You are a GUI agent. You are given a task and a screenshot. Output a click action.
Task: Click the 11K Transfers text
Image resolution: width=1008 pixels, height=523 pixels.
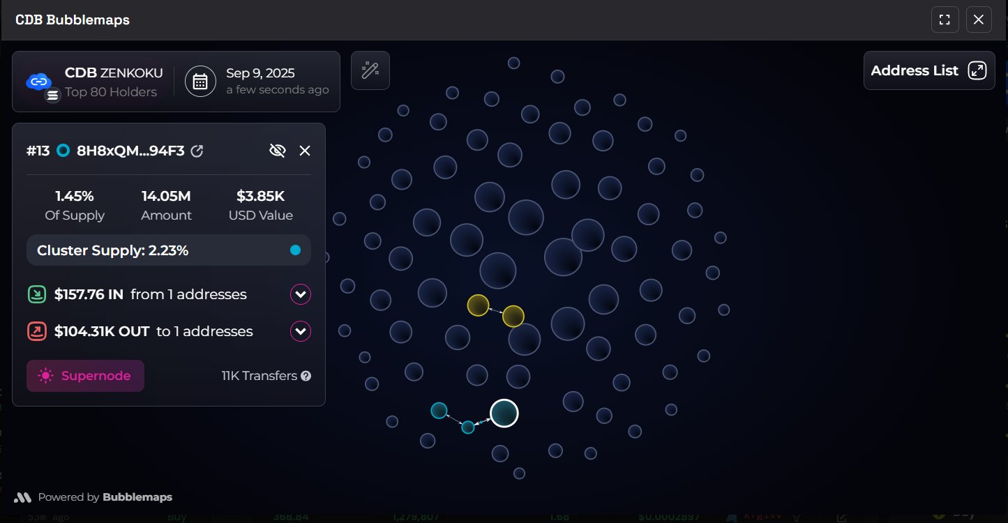coord(259,376)
